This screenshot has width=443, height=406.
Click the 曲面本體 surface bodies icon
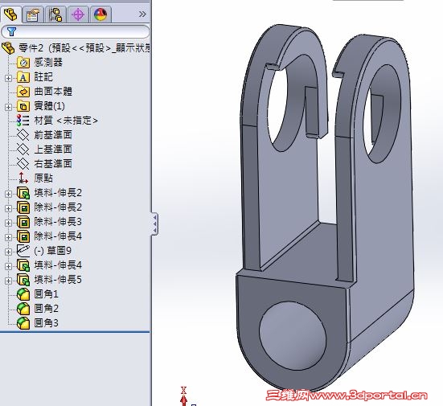(x=23, y=92)
